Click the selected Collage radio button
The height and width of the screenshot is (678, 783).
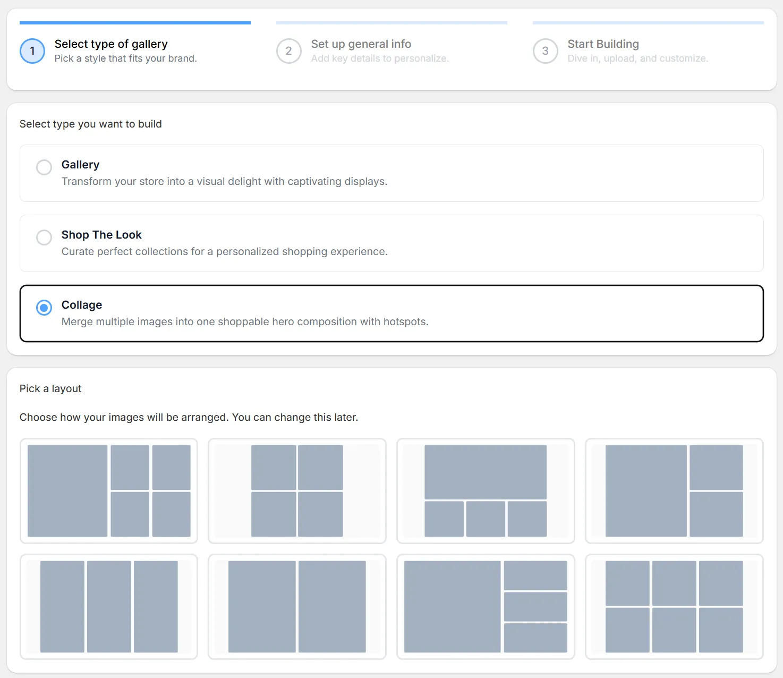pyautogui.click(x=44, y=308)
